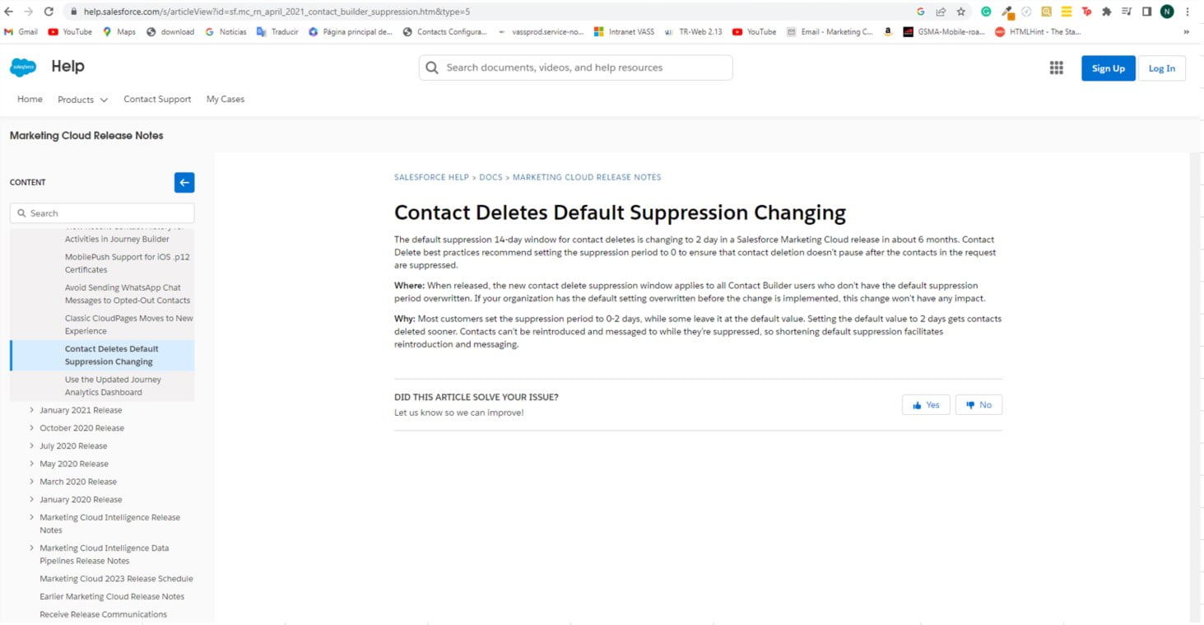
Task: Reload the page with the refresh icon
Action: click(x=49, y=12)
